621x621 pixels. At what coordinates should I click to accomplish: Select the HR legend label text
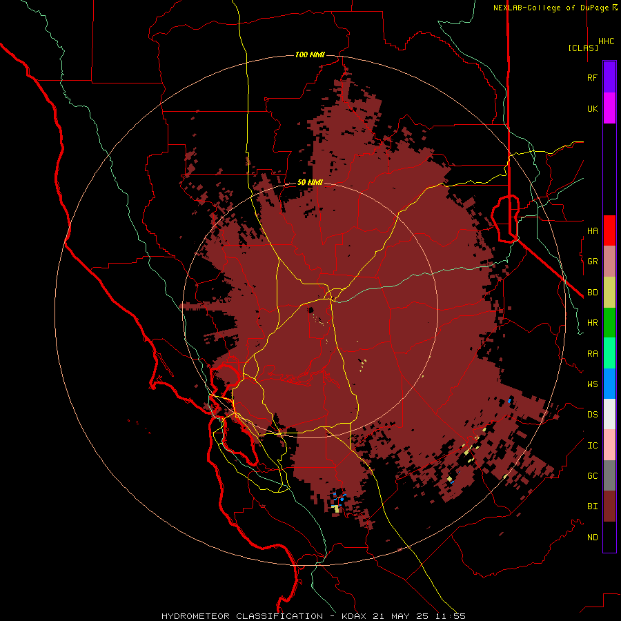592,323
